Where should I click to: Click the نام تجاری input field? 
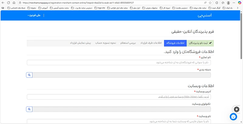click(119, 63)
